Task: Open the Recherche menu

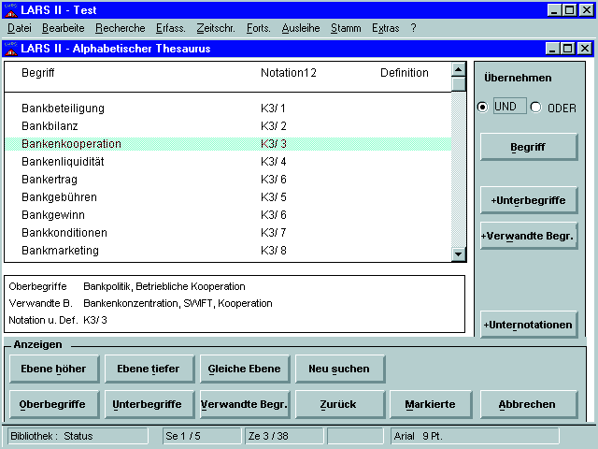Action: [x=121, y=28]
